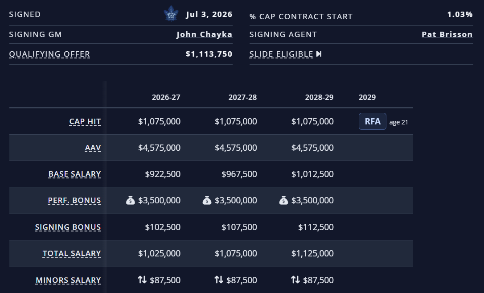Click the Base Salary row label
The height and width of the screenshot is (293, 484).
click(x=74, y=174)
